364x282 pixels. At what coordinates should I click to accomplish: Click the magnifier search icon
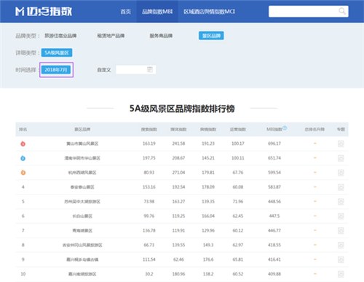point(342,11)
